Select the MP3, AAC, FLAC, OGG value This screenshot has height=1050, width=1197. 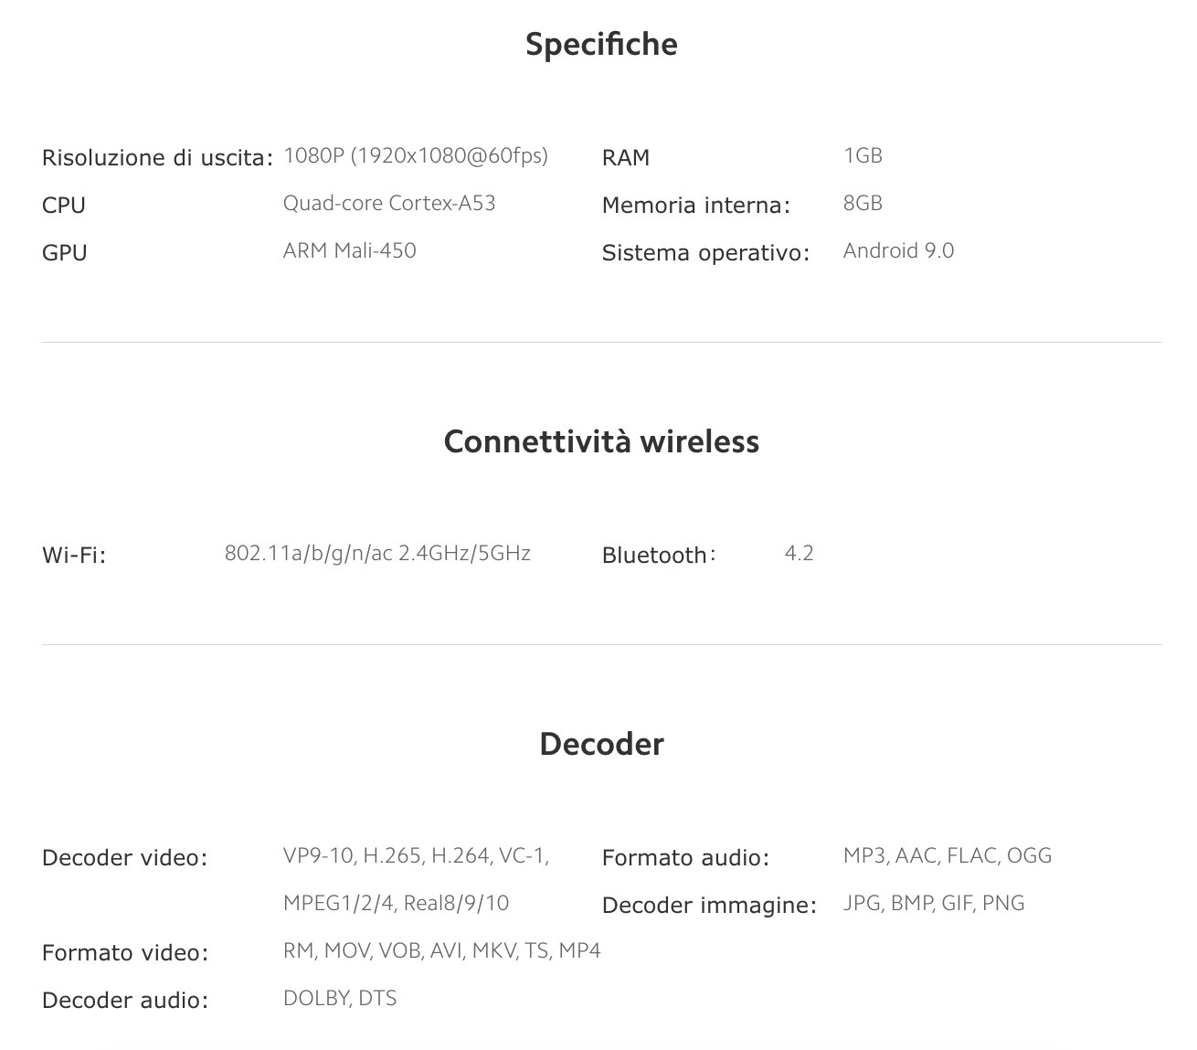[x=948, y=856]
